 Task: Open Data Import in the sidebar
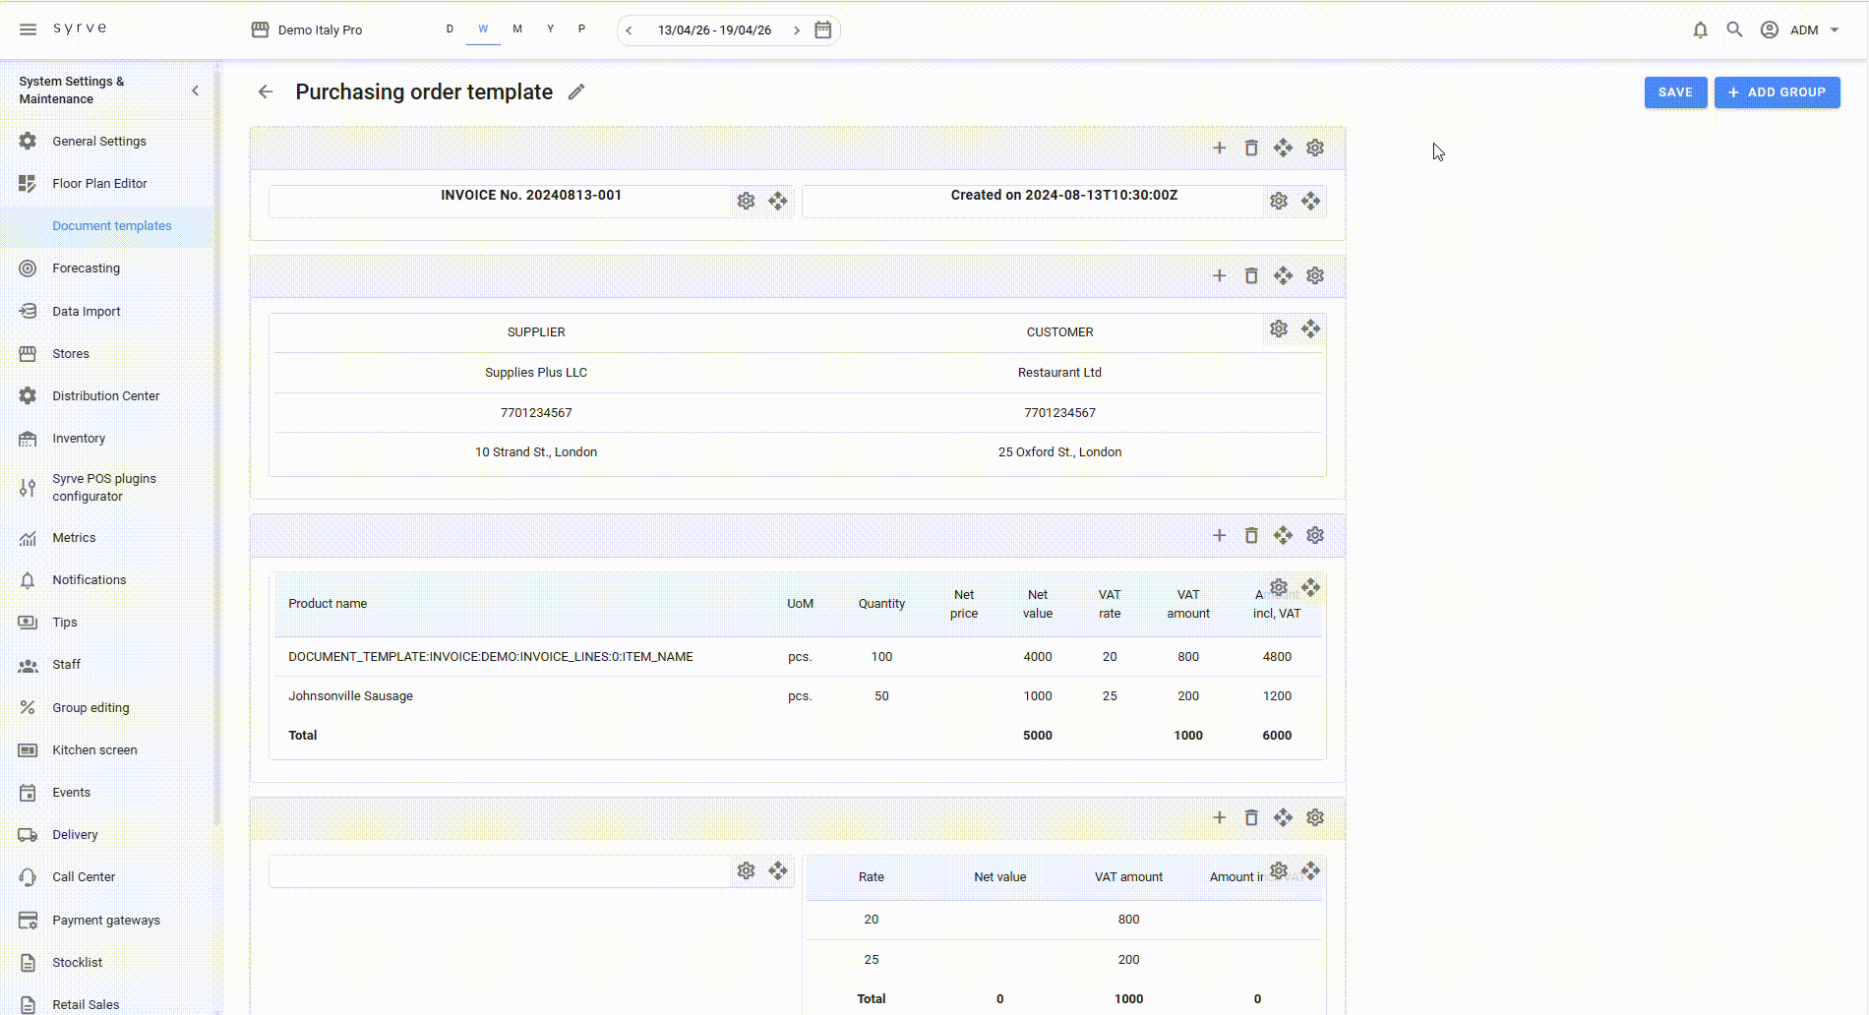tap(106, 312)
